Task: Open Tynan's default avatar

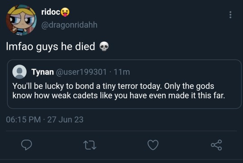Action: 19,72
